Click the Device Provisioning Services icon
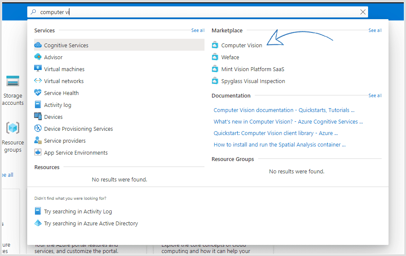 coord(38,128)
